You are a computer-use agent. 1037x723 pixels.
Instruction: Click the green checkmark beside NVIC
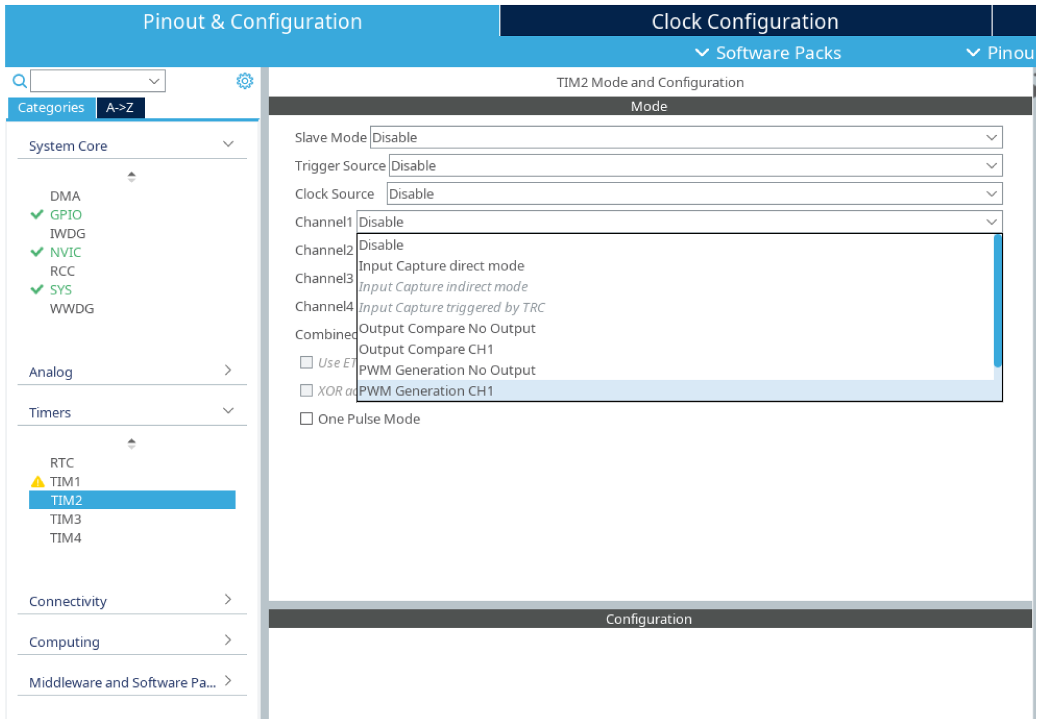click(x=37, y=252)
